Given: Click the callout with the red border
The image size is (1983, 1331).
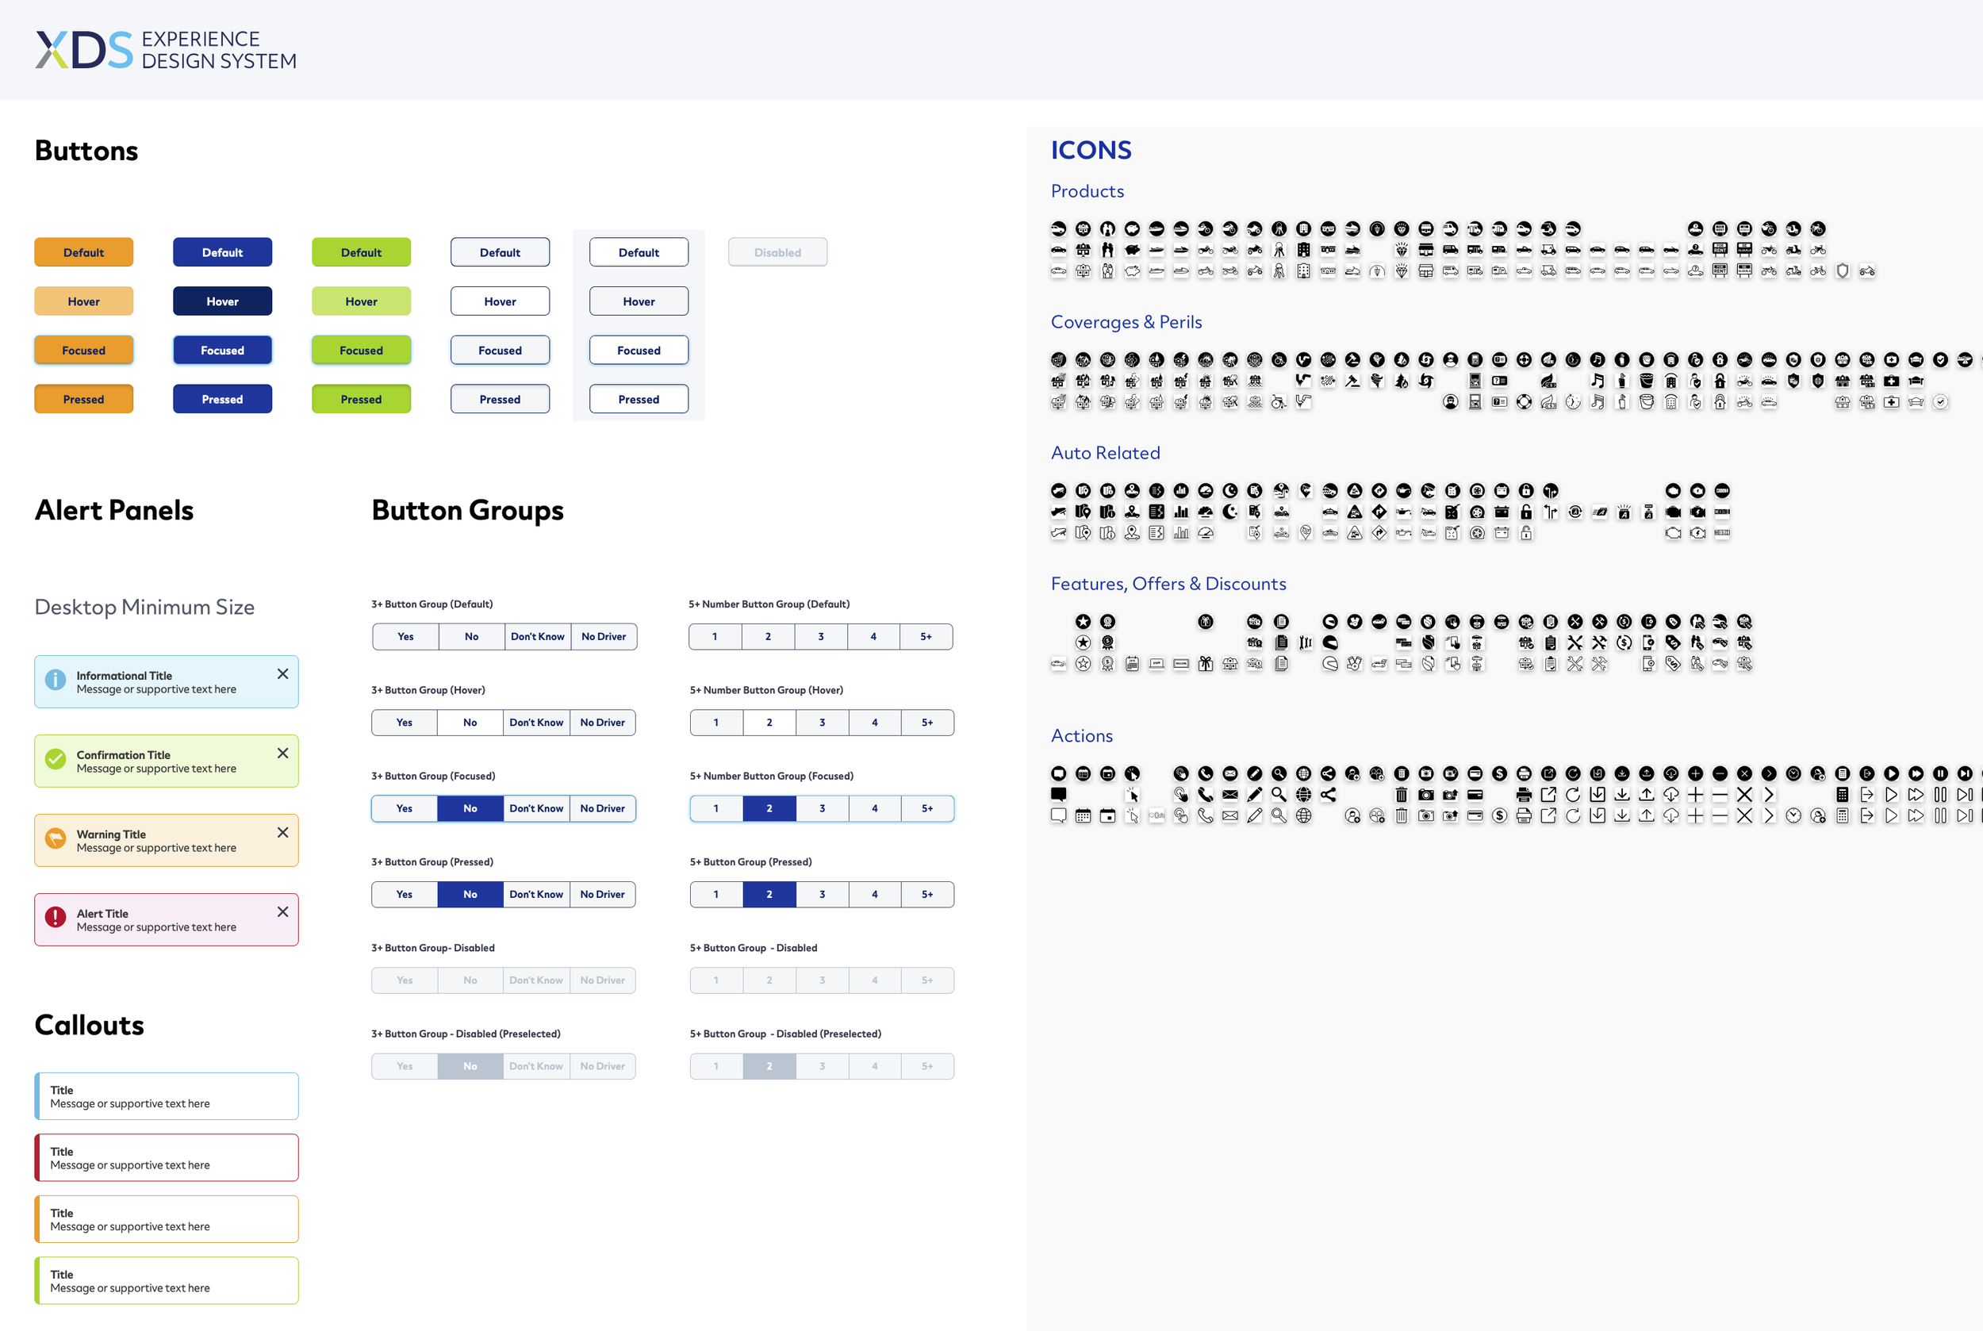Looking at the screenshot, I should 167,1157.
